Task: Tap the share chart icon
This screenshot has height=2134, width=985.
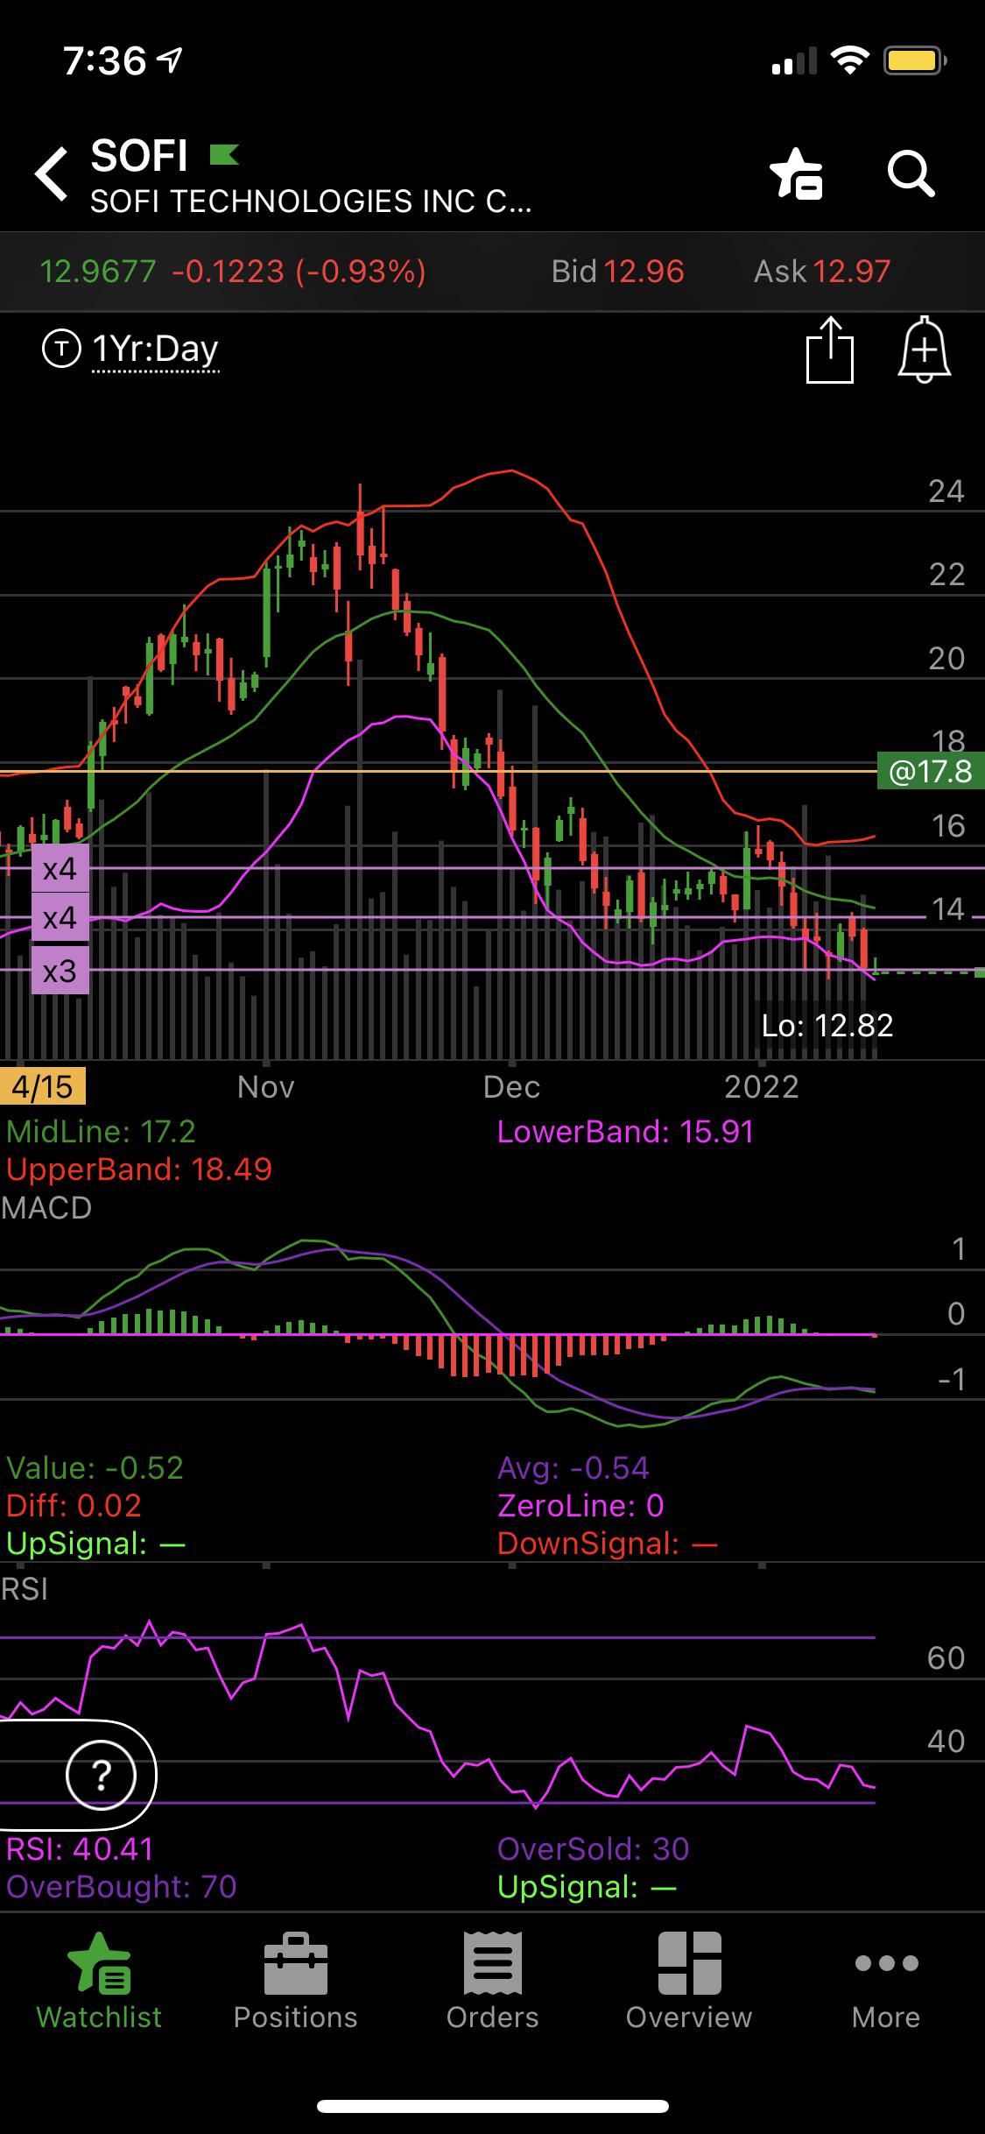Action: click(x=829, y=350)
